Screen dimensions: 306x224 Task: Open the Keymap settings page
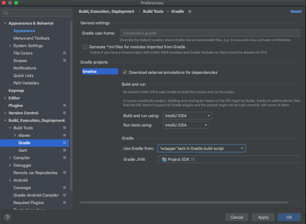coord(16,91)
